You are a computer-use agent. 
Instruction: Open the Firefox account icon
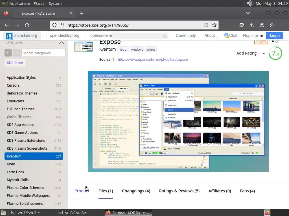(x=262, y=25)
